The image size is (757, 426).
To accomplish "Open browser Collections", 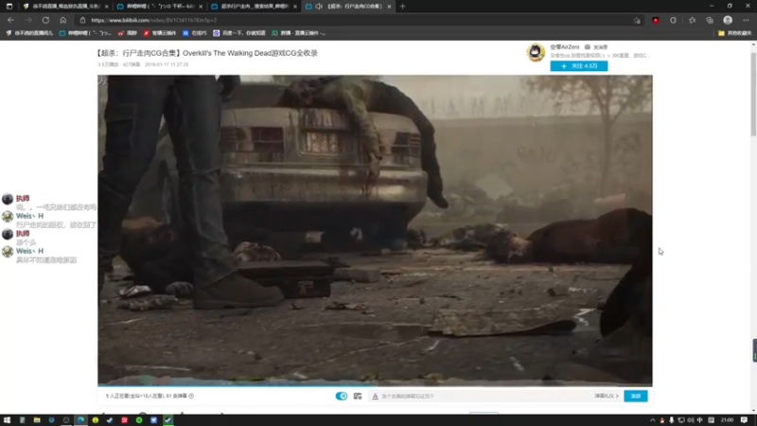I will 709,20.
